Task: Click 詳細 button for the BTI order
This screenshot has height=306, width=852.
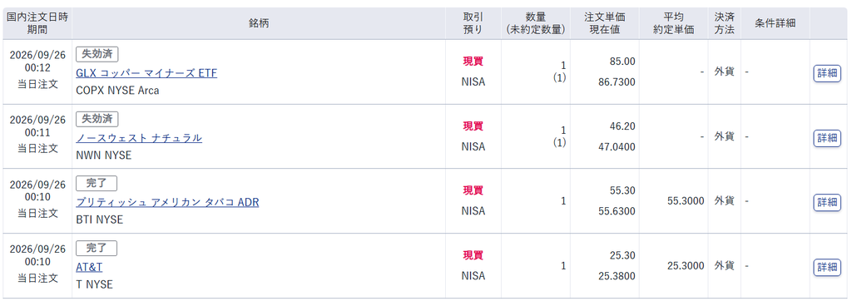Action: point(827,202)
